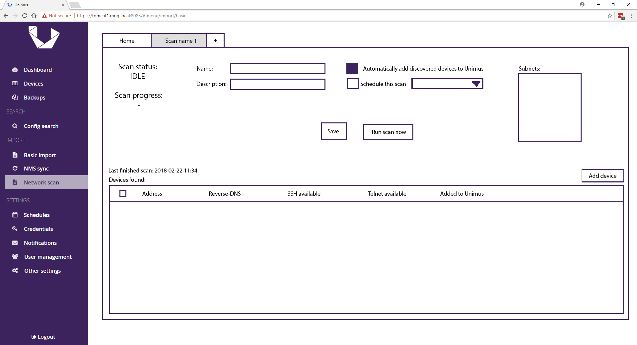Image resolution: width=637 pixels, height=345 pixels.
Task: Open NMS sync menu item
Action: tap(36, 169)
